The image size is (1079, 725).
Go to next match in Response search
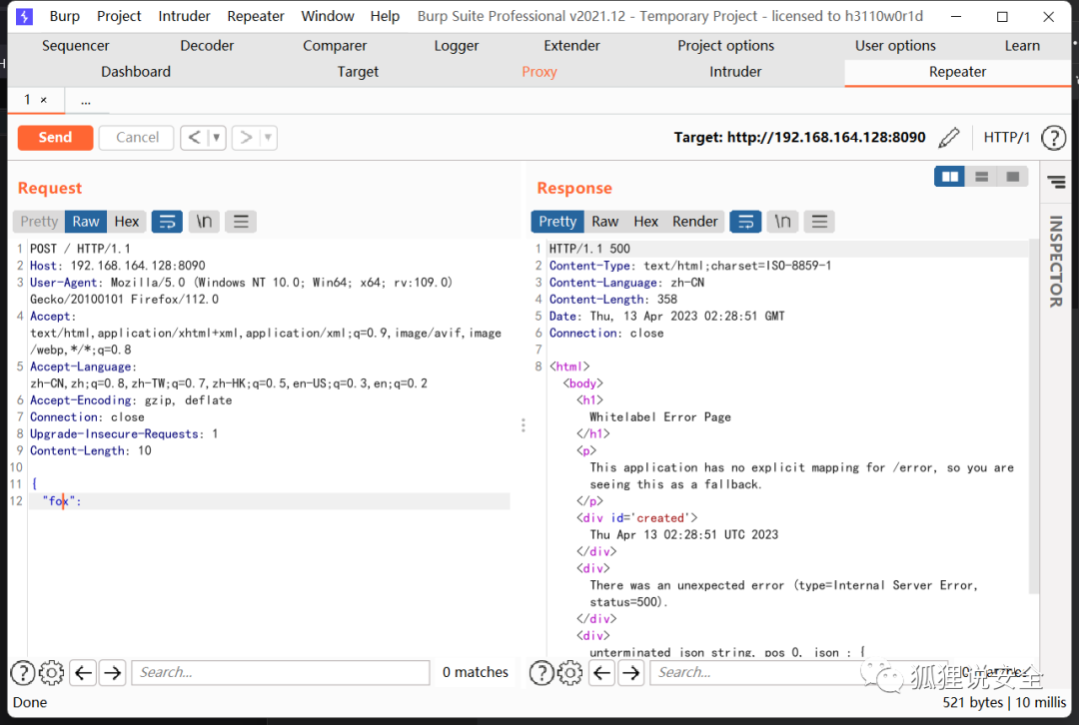(x=631, y=672)
